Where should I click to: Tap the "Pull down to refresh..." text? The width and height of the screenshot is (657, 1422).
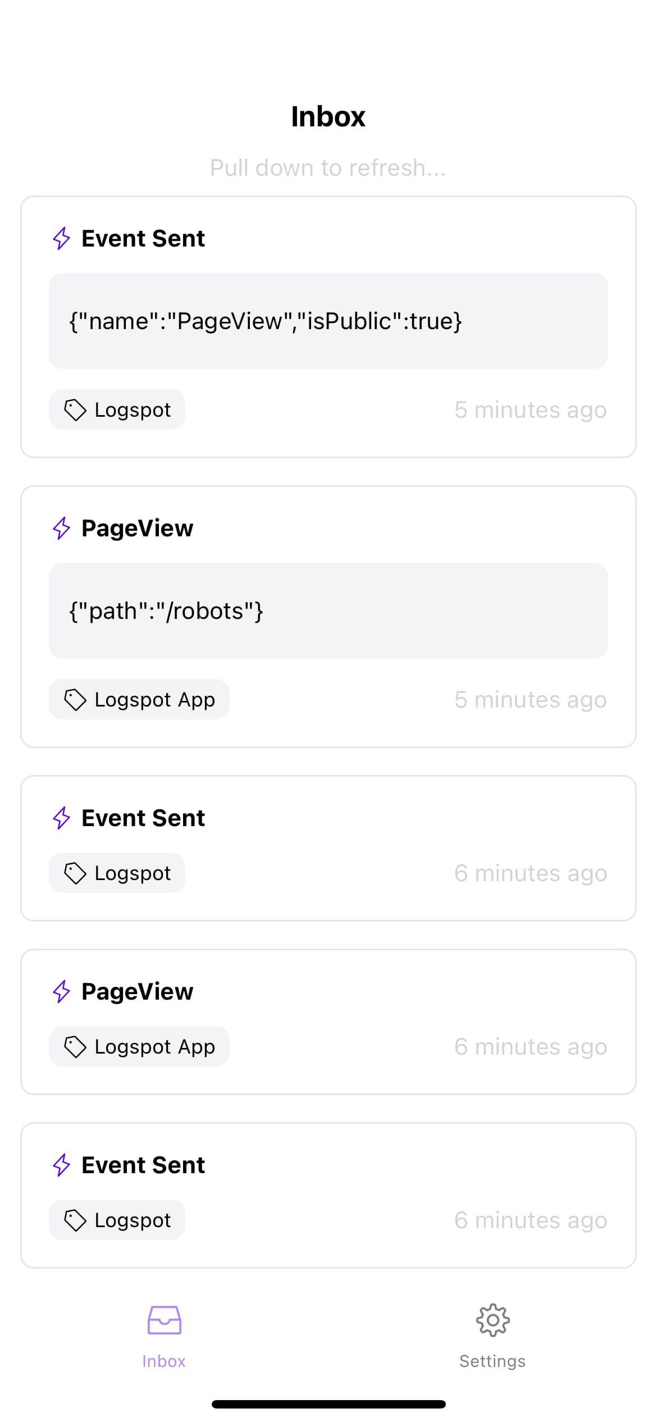[x=328, y=168]
